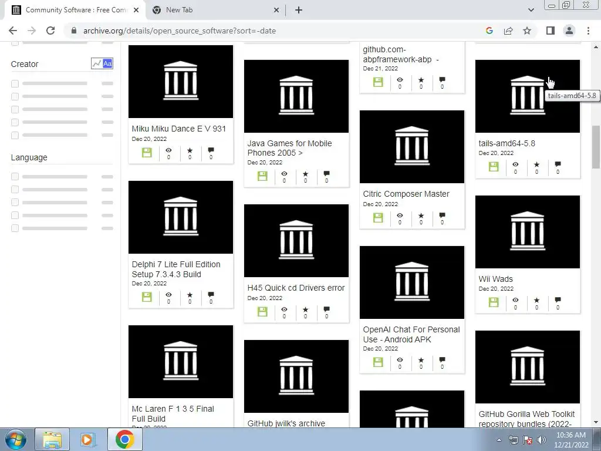Screen dimensions: 601x451
Task: Click the comment icon under Java Games for Mobile
Action: [326, 174]
